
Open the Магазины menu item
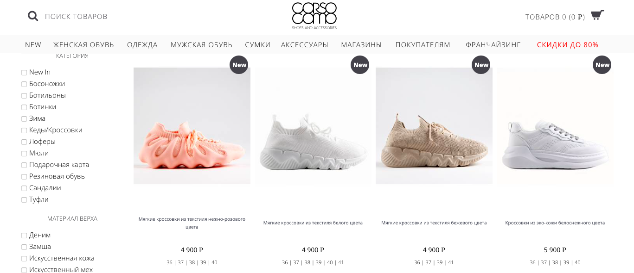(361, 45)
